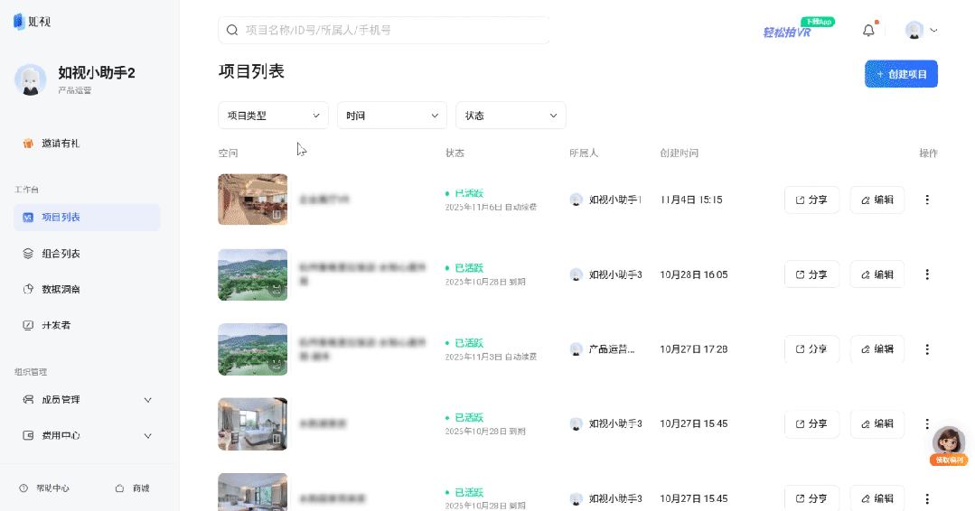Image resolution: width=975 pixels, height=511 pixels.
Task: Click the floating assistant mascot 领取福利
Action: coord(949,446)
